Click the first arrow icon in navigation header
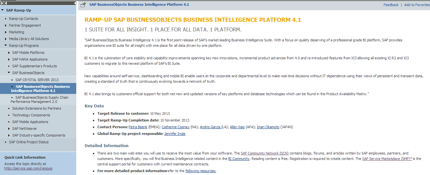This screenshot has width=430, height=175. pyautogui.click(x=2, y=3)
